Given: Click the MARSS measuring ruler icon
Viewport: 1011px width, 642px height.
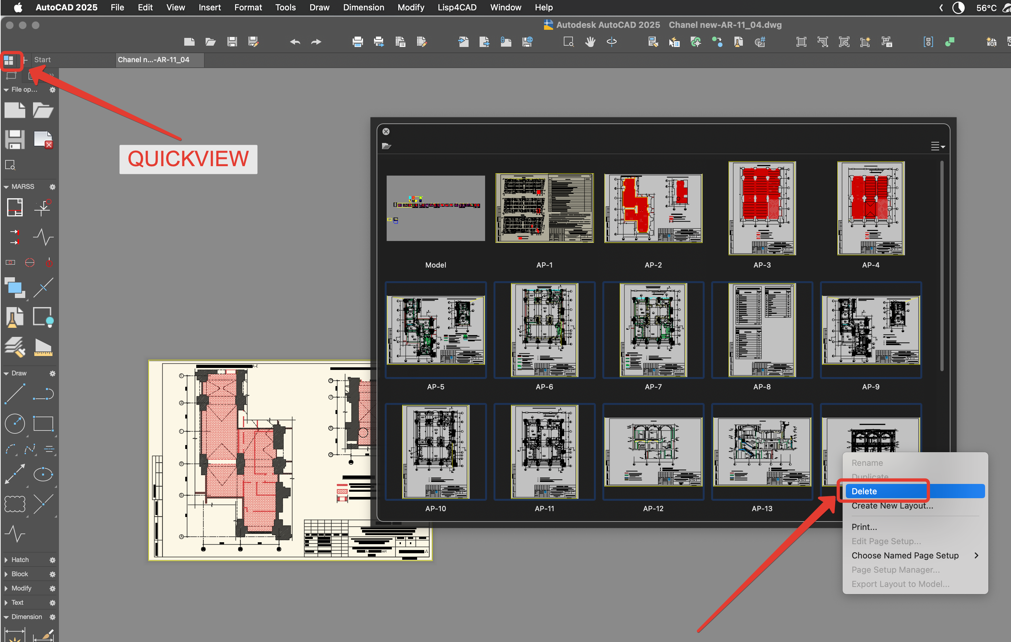Looking at the screenshot, I should pyautogui.click(x=43, y=348).
